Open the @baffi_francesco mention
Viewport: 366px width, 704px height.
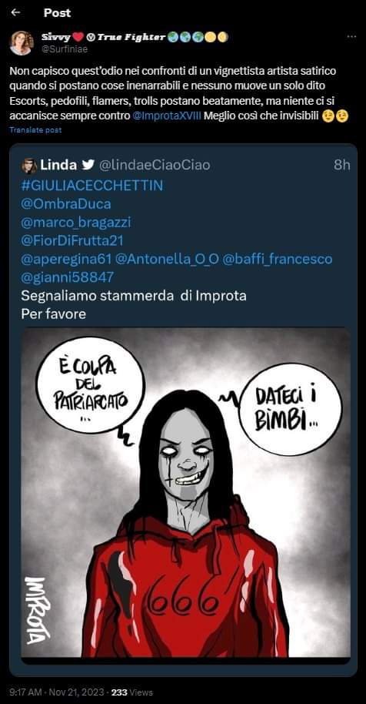tap(278, 260)
